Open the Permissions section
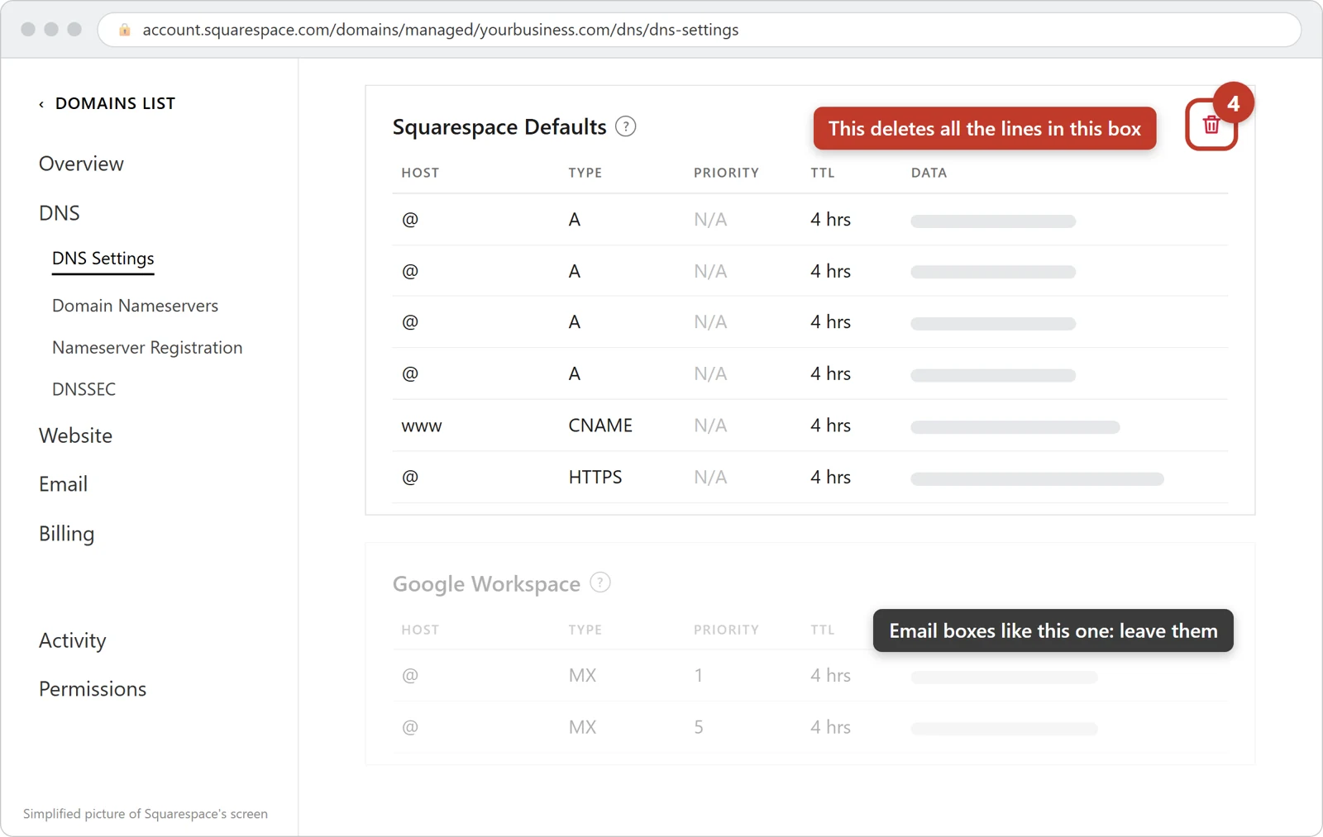1323x837 pixels. 93,689
